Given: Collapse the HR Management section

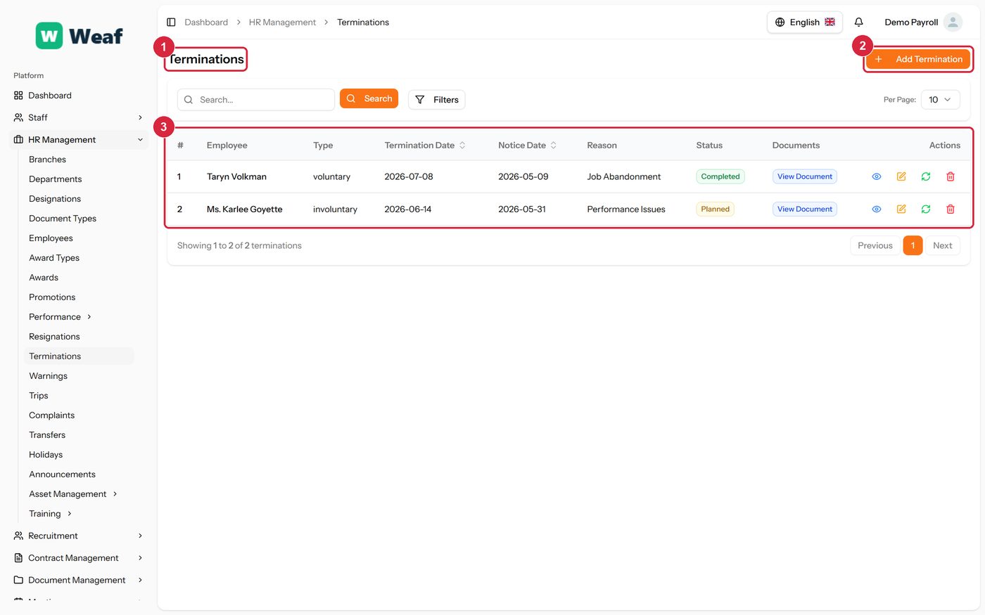Looking at the screenshot, I should [x=140, y=140].
